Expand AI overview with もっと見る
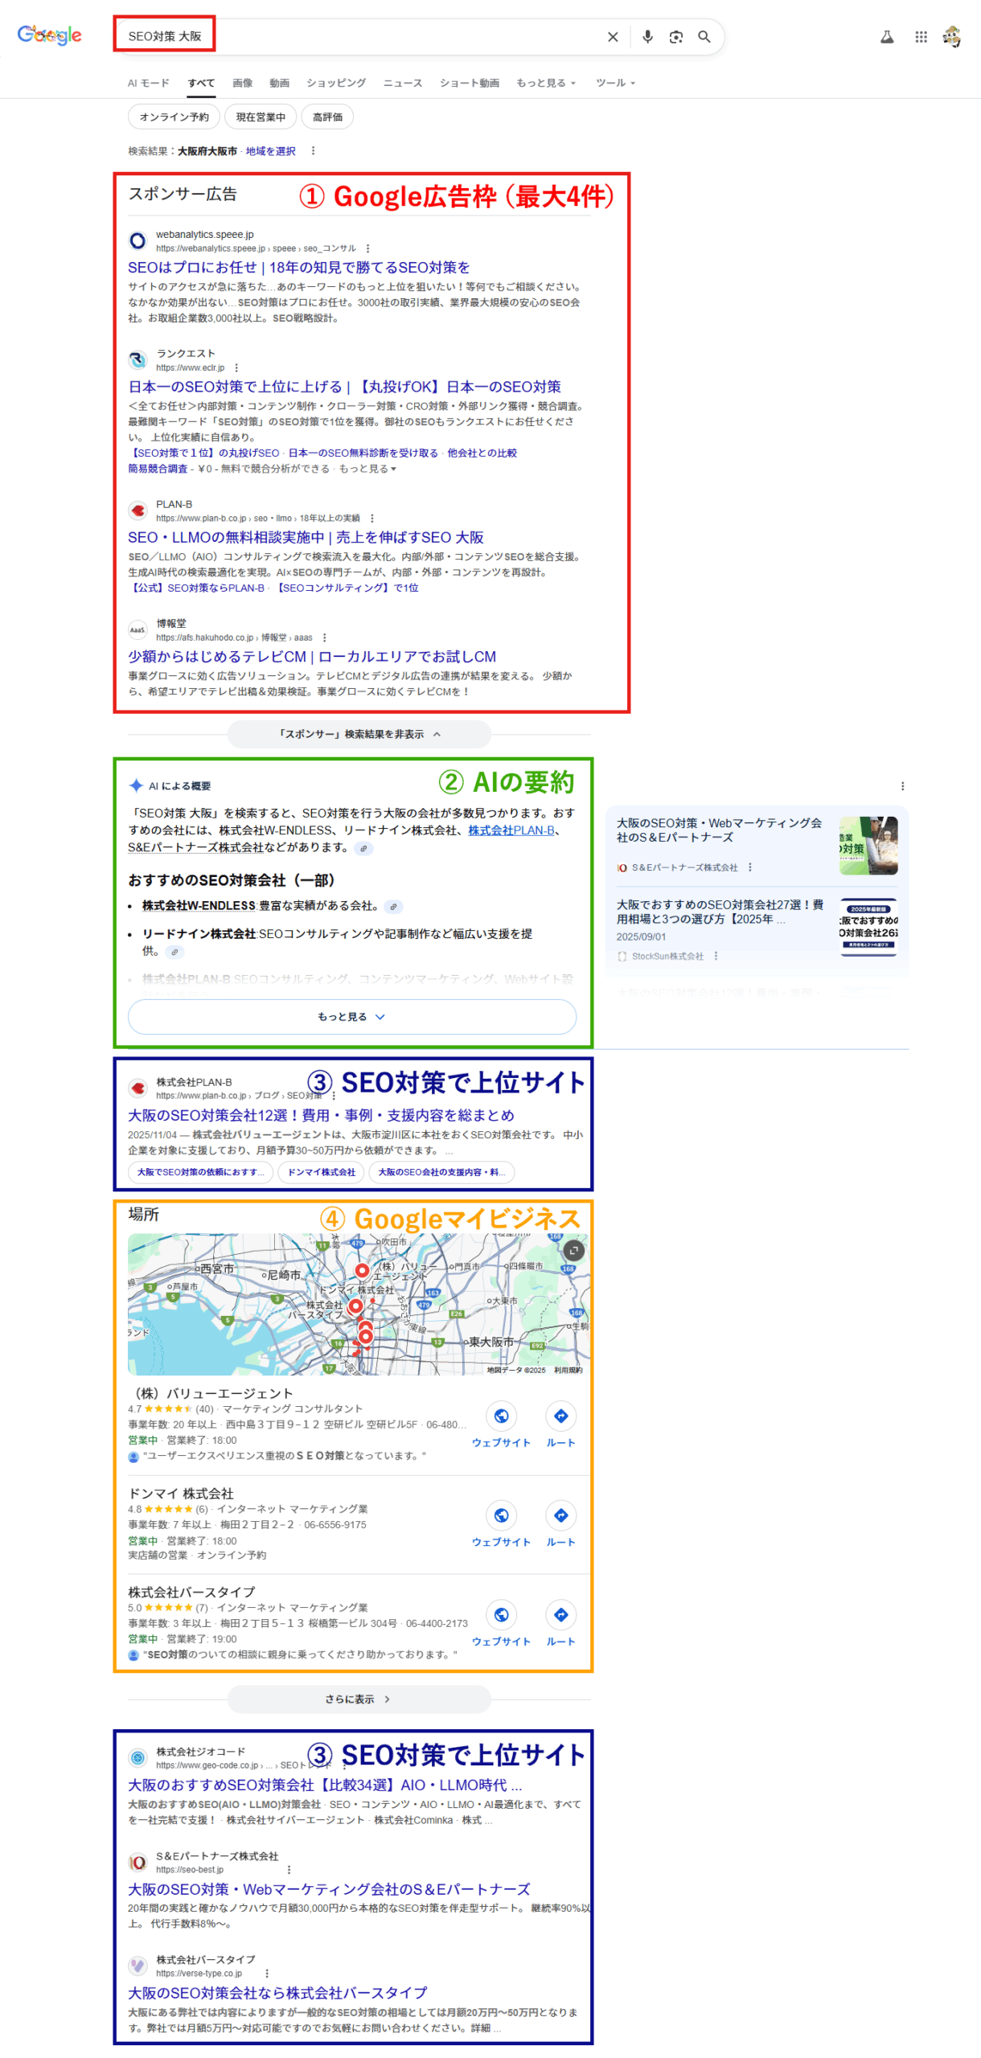Viewport: 981px width, 2058px height. pos(351,1017)
